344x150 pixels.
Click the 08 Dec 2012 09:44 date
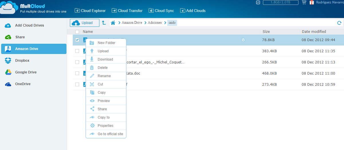[x=318, y=40]
